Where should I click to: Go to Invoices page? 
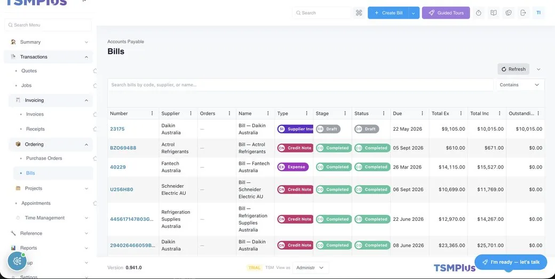pos(35,114)
